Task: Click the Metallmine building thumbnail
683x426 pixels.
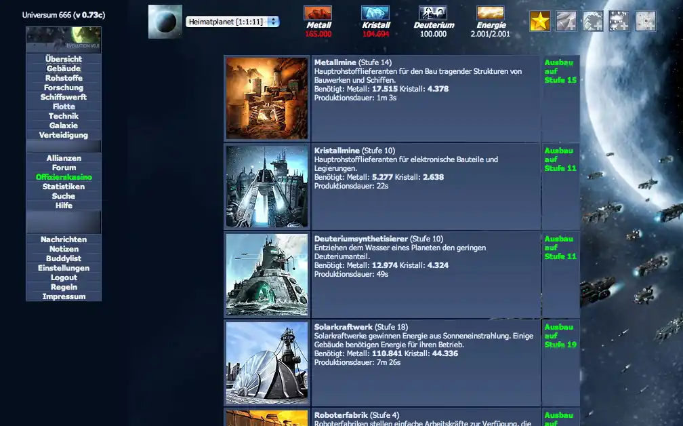Action: (x=267, y=98)
